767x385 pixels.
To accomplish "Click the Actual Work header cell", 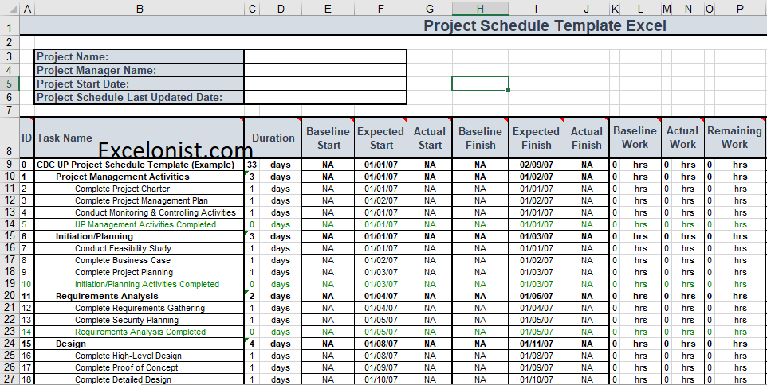I will pyautogui.click(x=682, y=138).
